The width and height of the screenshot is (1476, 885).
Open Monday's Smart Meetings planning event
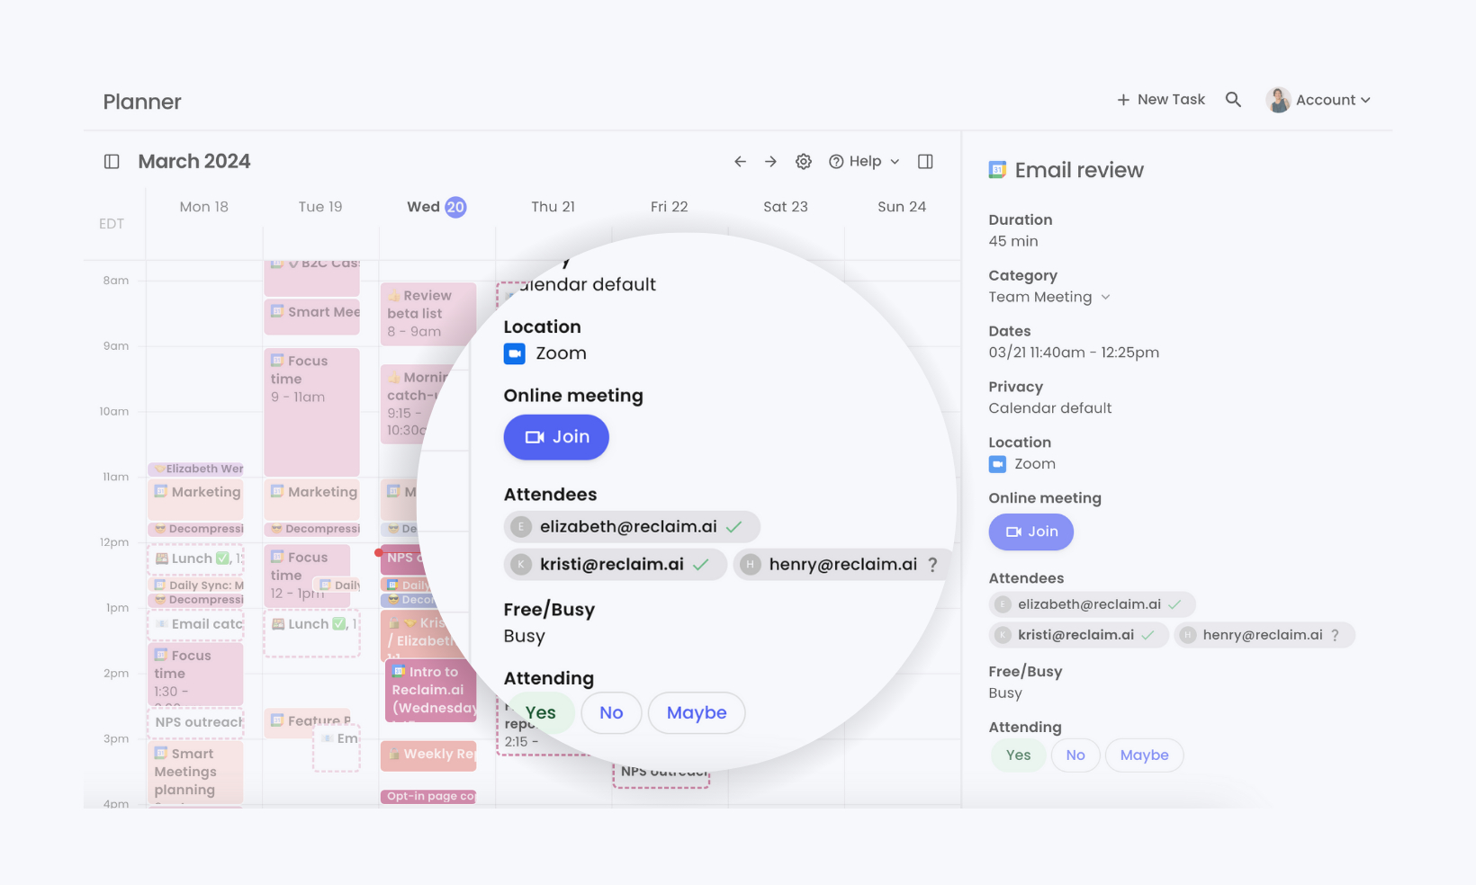[195, 772]
